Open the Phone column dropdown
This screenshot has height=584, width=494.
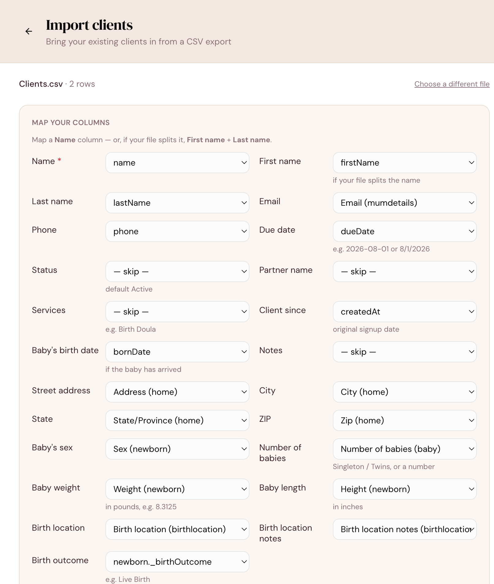coord(177,231)
